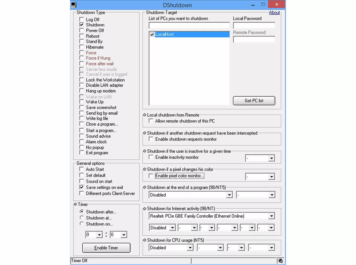Viewport: 356px width, 265px height.
Task: Select the Shutdown on... radio button
Action: 81,224
